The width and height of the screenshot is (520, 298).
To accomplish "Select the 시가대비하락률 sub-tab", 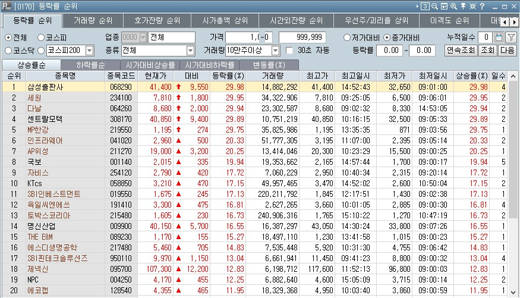I will 209,65.
